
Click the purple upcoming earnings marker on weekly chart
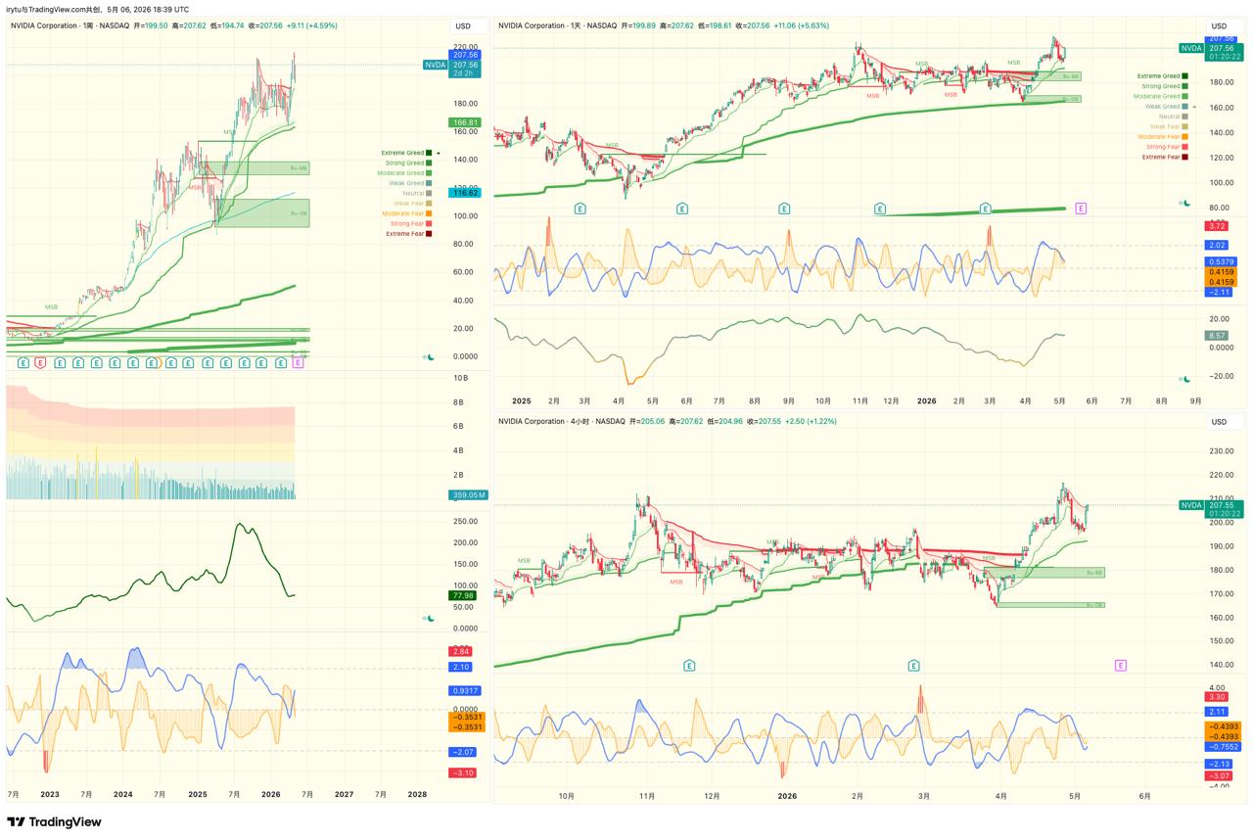coord(299,362)
